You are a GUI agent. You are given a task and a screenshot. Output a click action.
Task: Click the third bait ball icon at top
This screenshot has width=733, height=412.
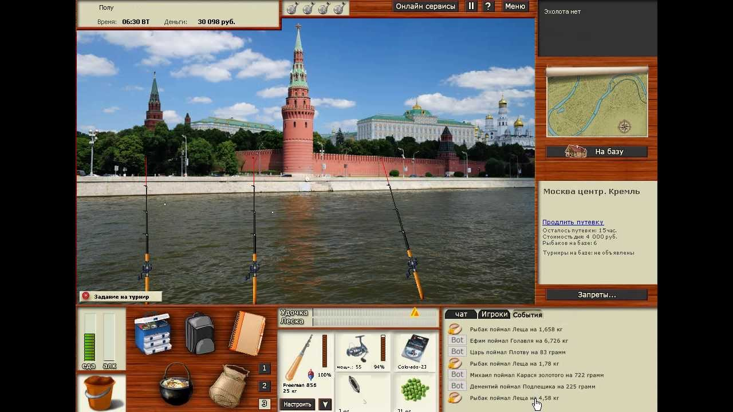pyautogui.click(x=324, y=8)
